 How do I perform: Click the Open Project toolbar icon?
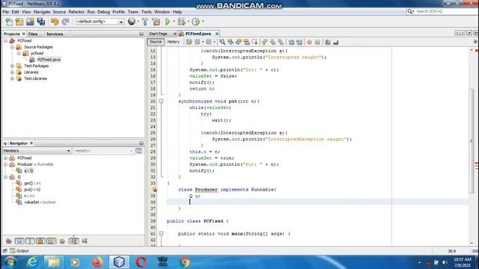[30, 22]
